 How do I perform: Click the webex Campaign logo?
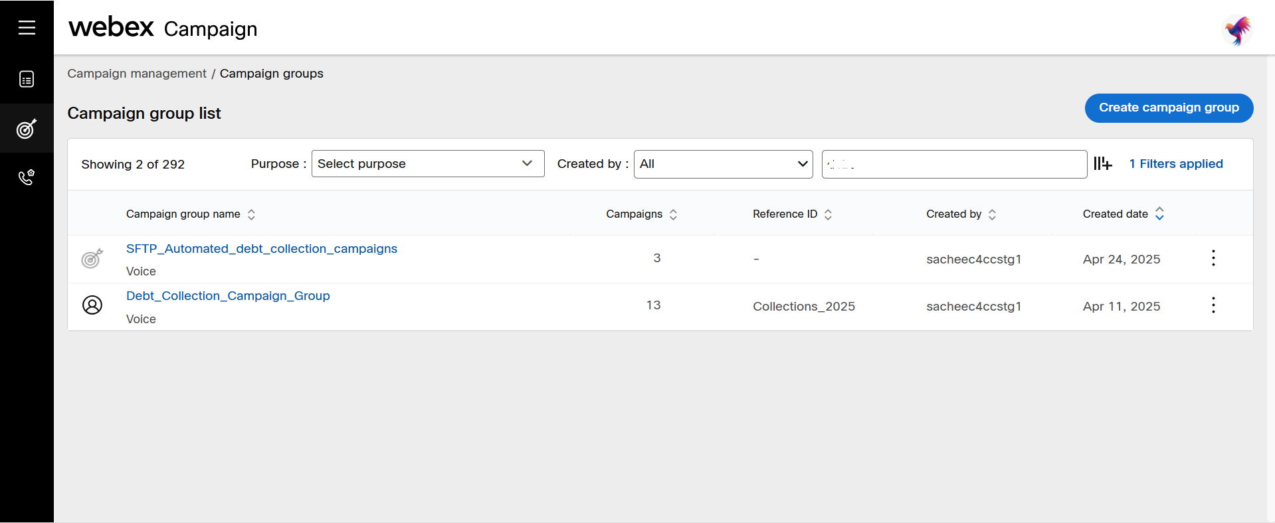point(163,28)
